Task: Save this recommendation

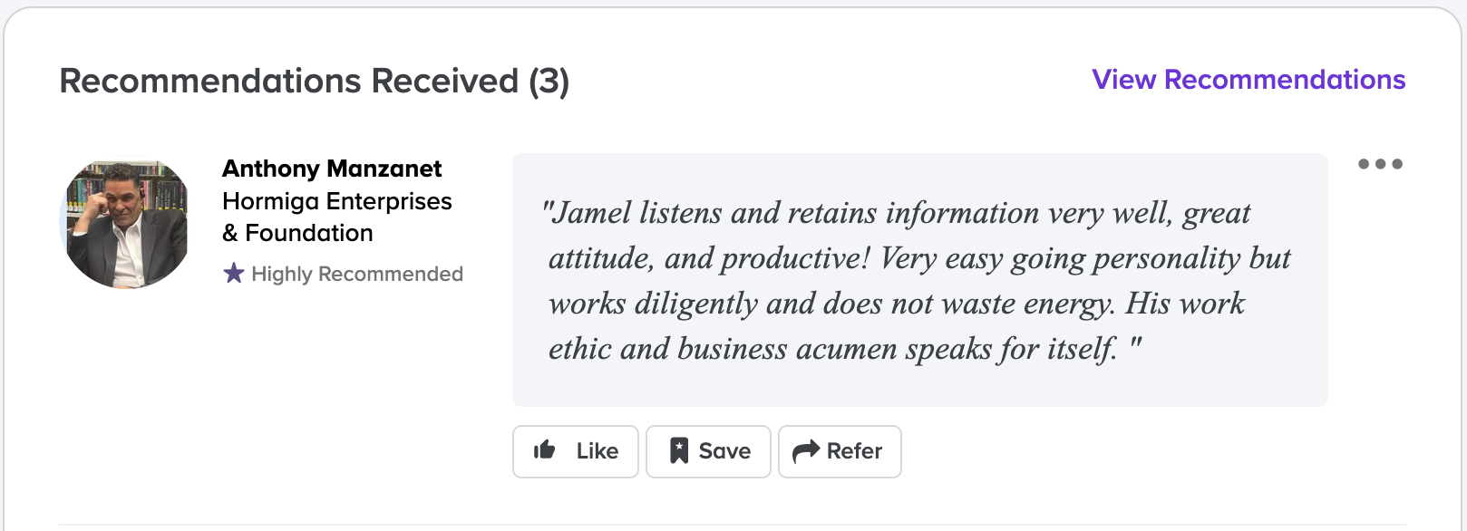Action: tap(708, 451)
